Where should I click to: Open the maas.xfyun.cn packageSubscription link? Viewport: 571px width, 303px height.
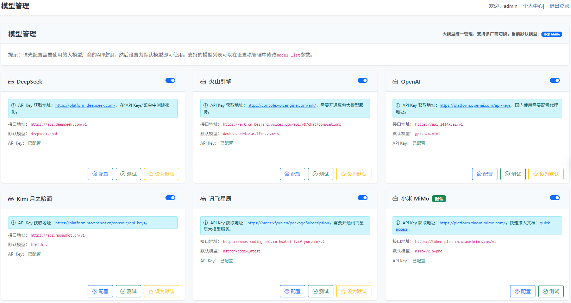[x=288, y=223]
